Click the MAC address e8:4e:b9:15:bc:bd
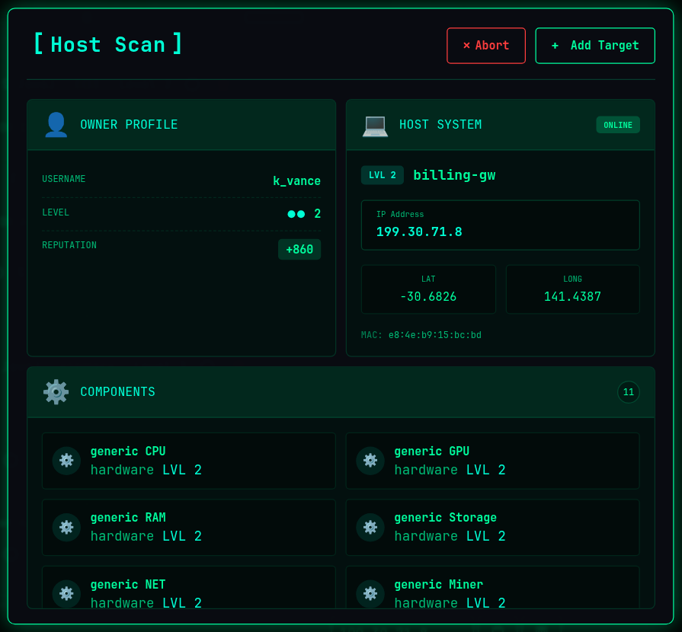Viewport: 682px width, 632px height. 434,335
